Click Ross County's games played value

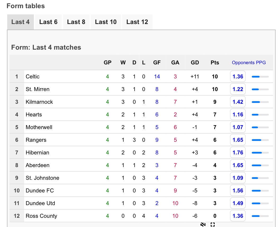coord(107,216)
